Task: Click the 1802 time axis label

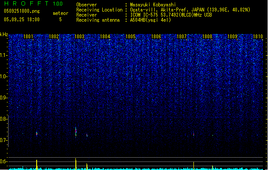Action: 54,37
